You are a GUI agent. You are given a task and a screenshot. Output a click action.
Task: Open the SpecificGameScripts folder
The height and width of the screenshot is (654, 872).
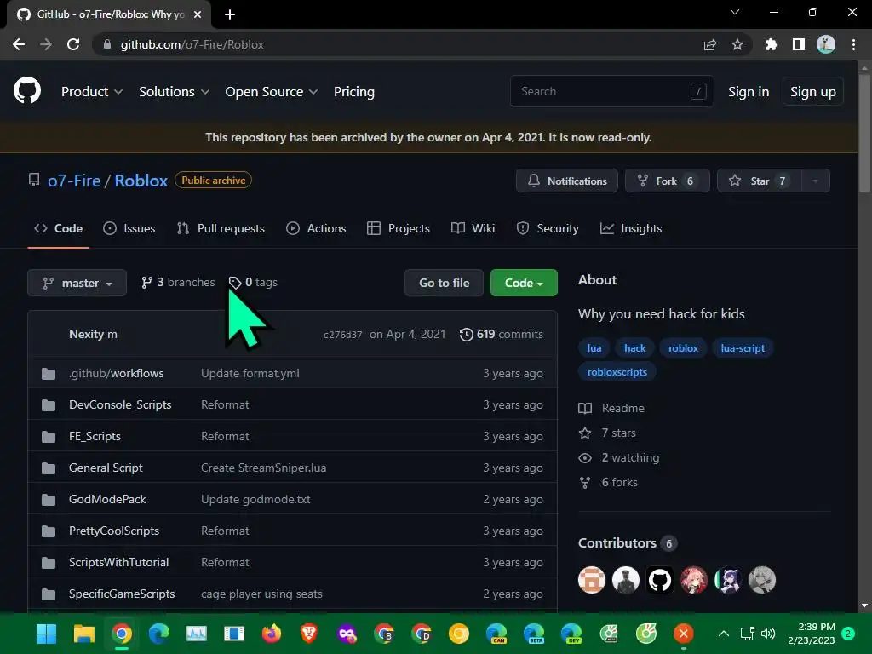pyautogui.click(x=122, y=594)
